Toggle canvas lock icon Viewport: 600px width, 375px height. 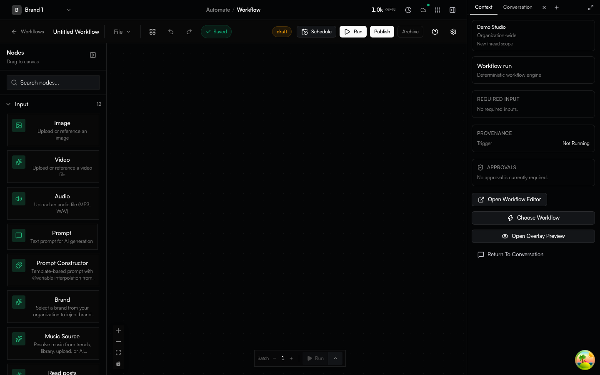pos(118,363)
